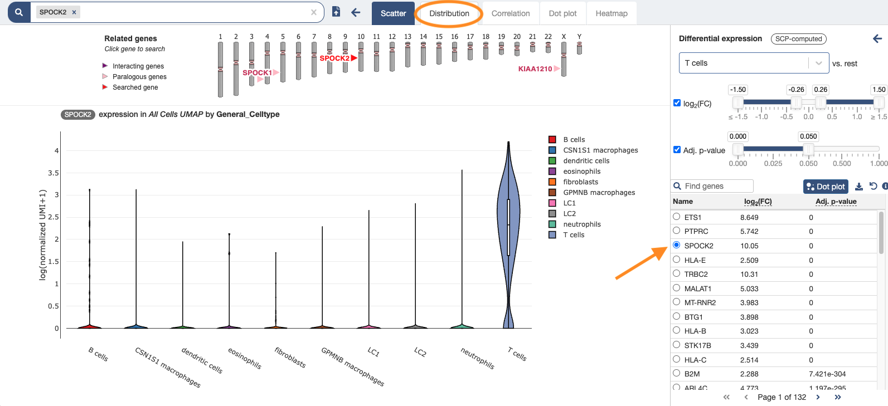
Task: Click the log2(FC) slider handle at -1.50
Action: (x=738, y=102)
